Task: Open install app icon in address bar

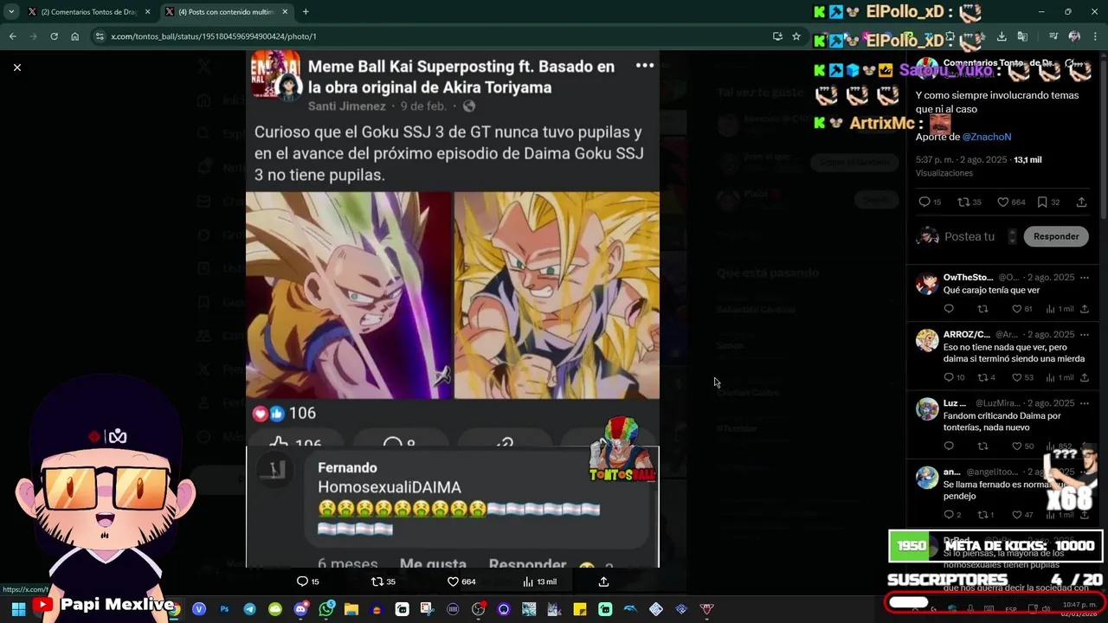Action: tap(777, 36)
